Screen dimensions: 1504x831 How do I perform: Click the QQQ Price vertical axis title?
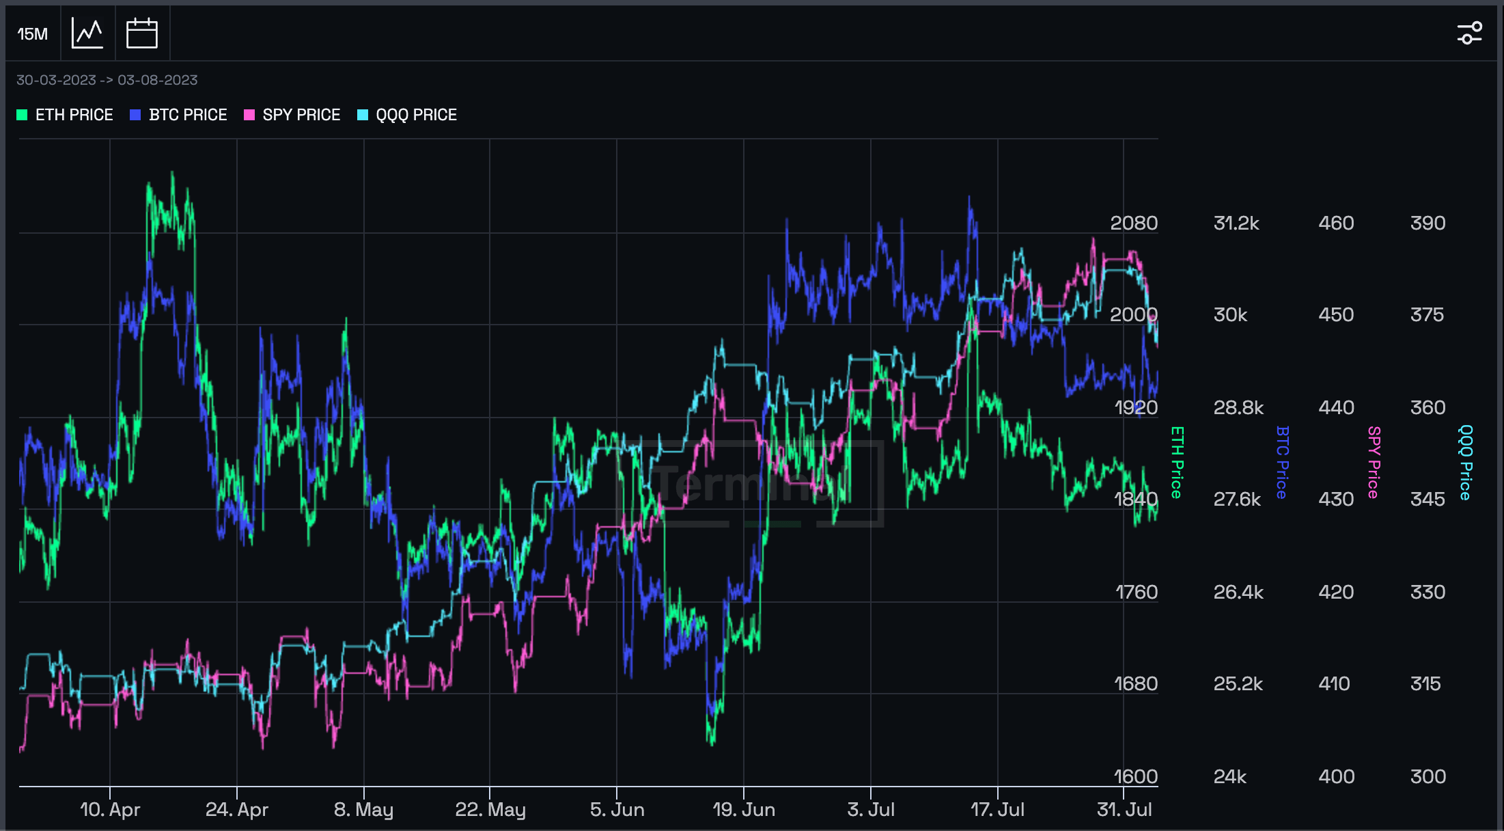click(x=1465, y=463)
